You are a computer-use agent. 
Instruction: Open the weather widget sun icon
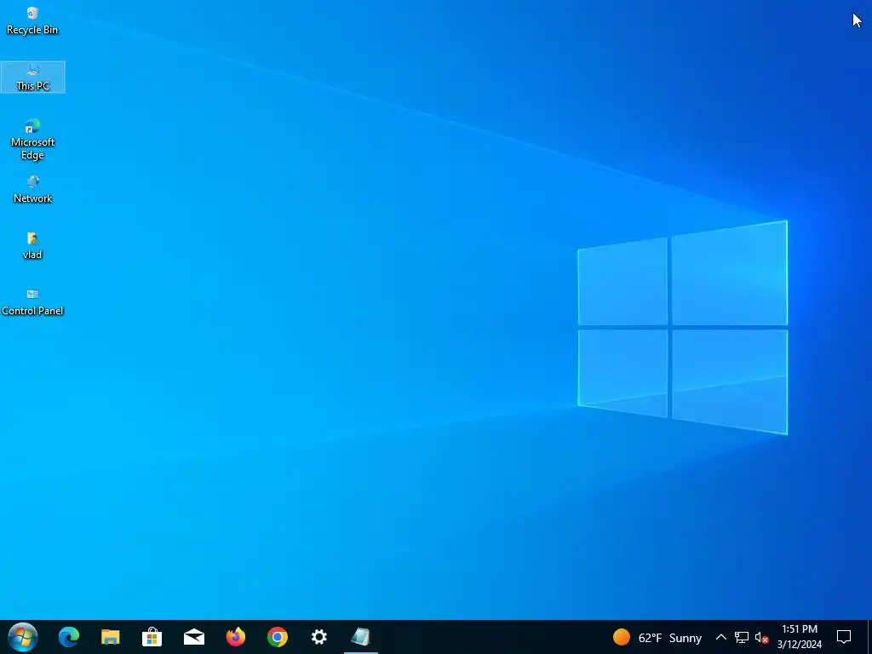point(622,637)
